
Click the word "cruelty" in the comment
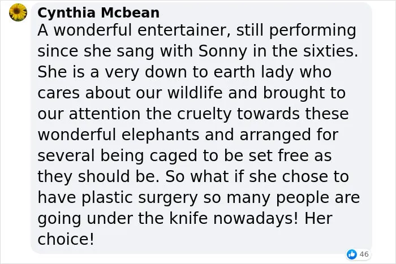(x=204, y=114)
